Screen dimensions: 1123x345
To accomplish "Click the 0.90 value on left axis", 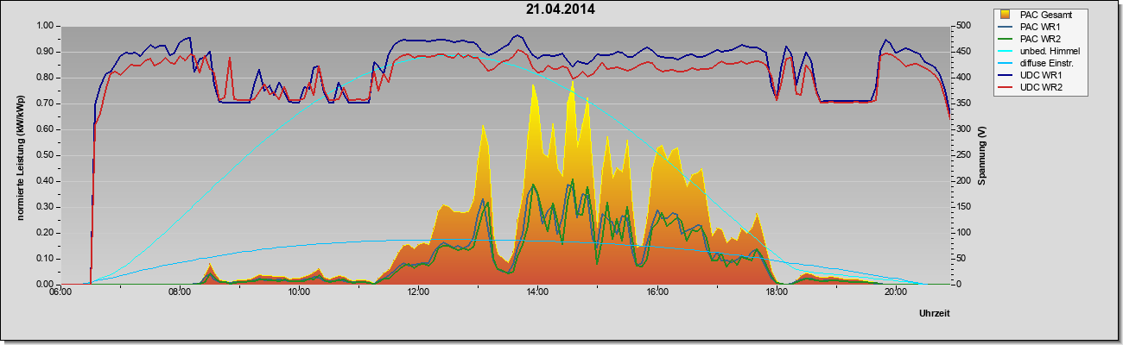I will 44,52.
